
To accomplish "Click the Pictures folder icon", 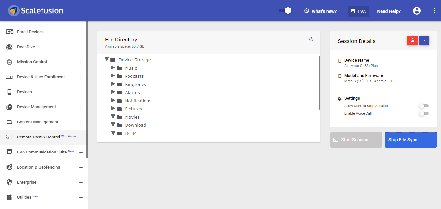I will pyautogui.click(x=120, y=109).
